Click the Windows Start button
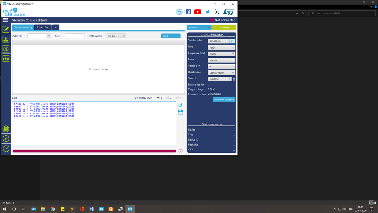The height and width of the screenshot is (213, 378). point(5,209)
